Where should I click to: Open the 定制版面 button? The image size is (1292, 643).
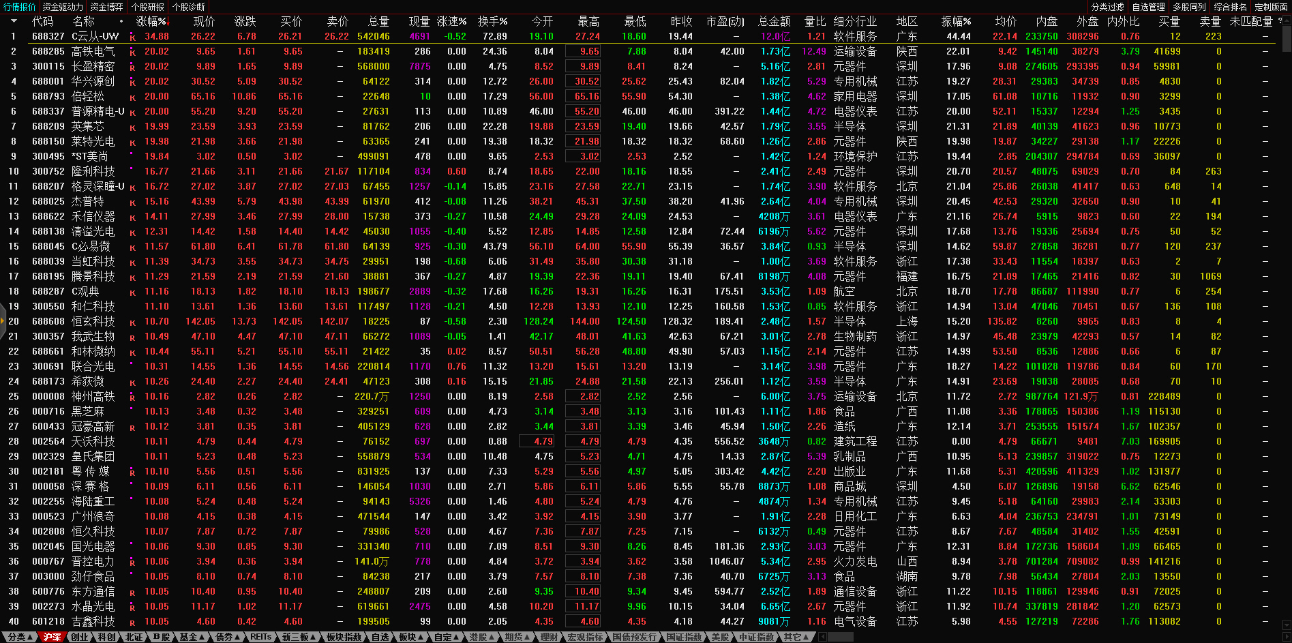coord(1271,7)
